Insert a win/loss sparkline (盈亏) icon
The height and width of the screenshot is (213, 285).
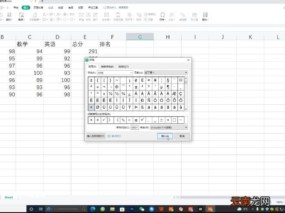(x=95, y=15)
